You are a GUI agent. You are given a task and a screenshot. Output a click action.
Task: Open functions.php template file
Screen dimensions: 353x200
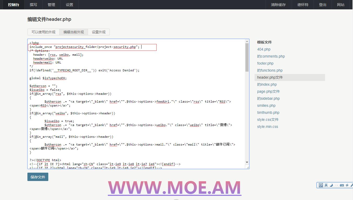(270, 70)
